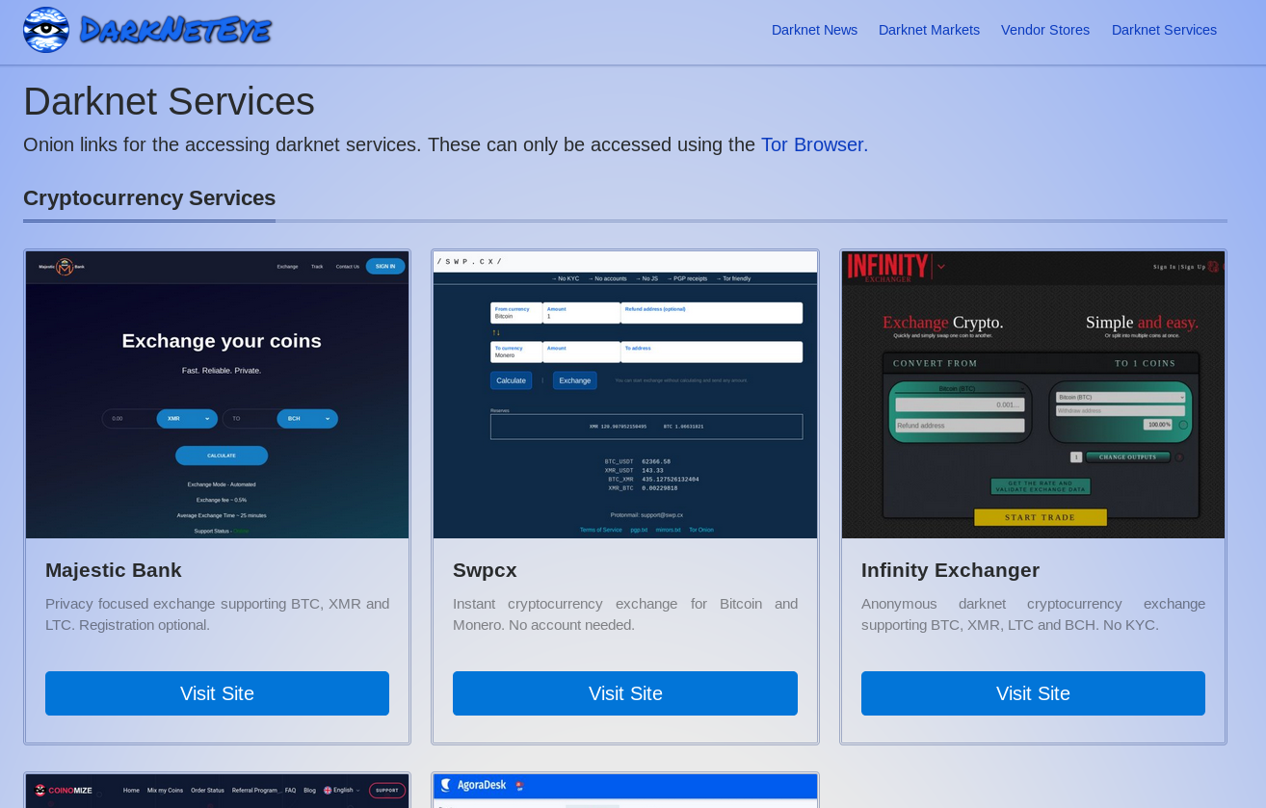Click the Majestic Bank card title

pyautogui.click(x=114, y=570)
